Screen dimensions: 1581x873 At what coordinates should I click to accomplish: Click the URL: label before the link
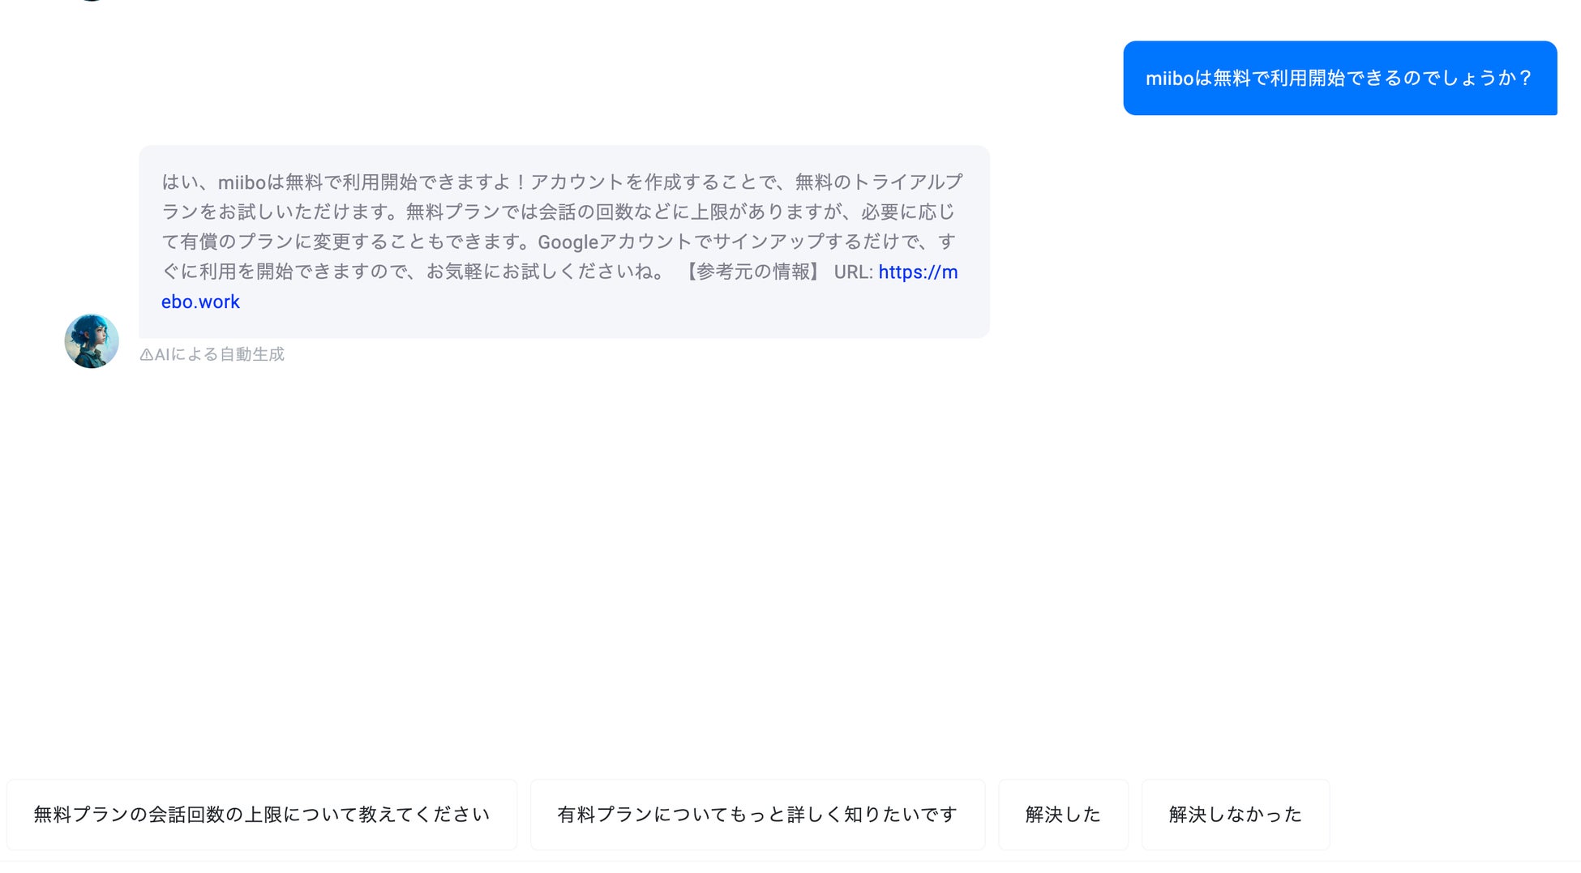pos(853,272)
